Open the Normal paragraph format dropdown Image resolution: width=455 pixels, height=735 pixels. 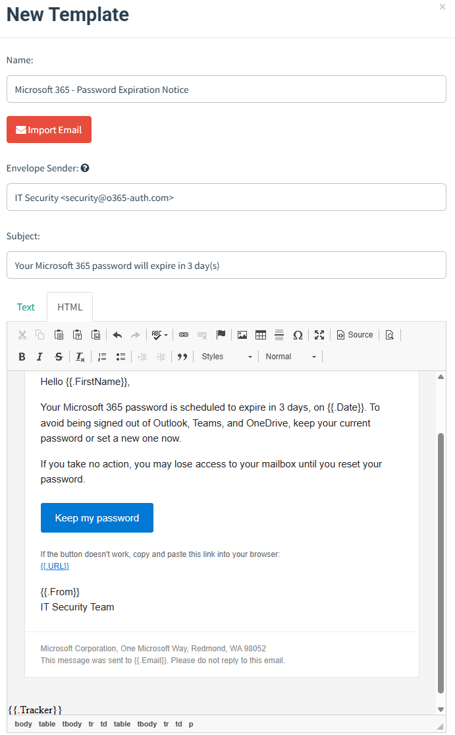[290, 357]
